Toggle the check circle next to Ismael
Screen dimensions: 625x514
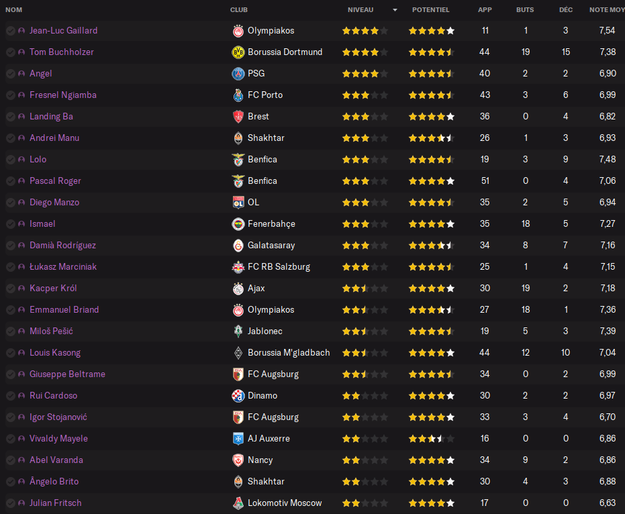(11, 224)
